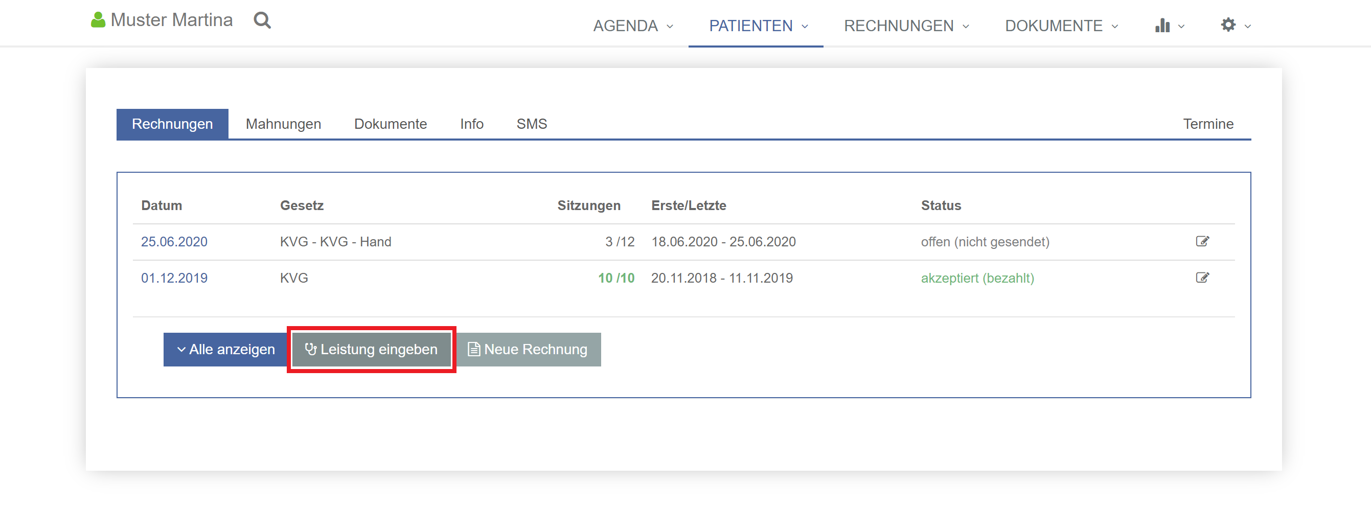Click the 'KVG - KVG - Hand' cell

point(335,242)
